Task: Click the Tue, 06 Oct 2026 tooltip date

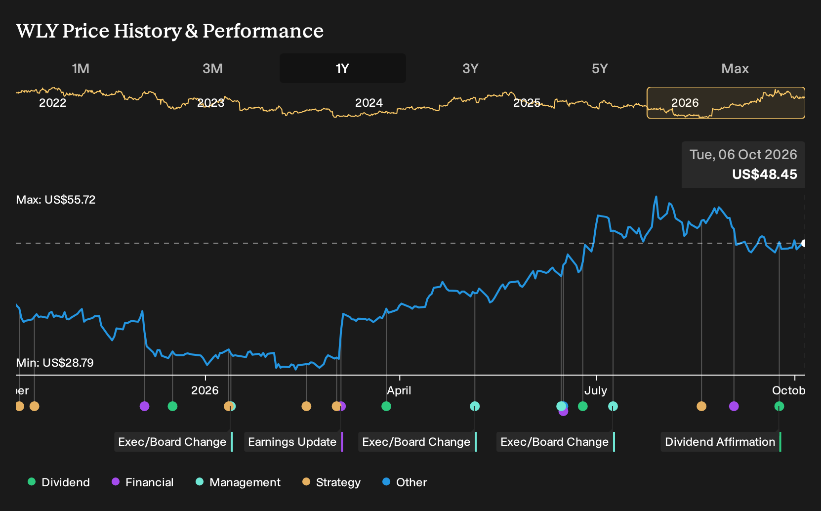Action: tap(743, 155)
